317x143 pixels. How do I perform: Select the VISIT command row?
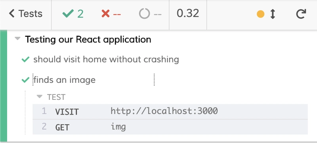click(170, 112)
